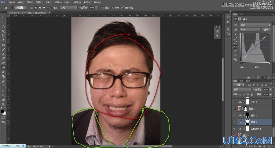
Task: Open the layer 不透明度 opacity dropdown arrow
Action: pos(271,89)
